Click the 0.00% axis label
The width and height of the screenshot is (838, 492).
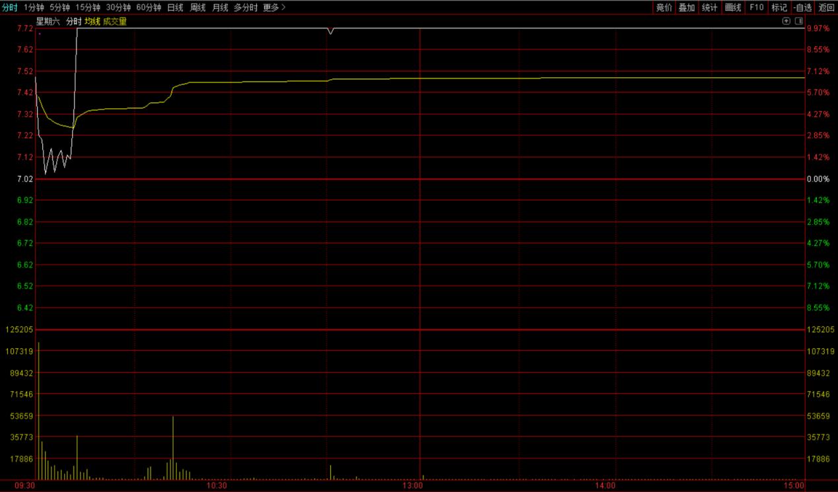(x=818, y=179)
